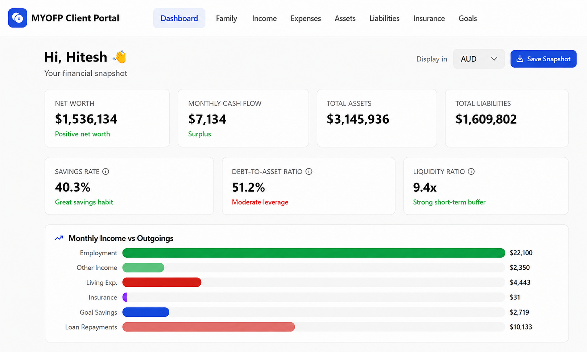
Task: Click the Great savings habit label
Action: 84,202
